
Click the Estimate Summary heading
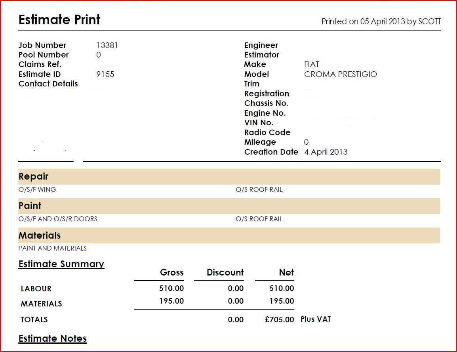[61, 264]
